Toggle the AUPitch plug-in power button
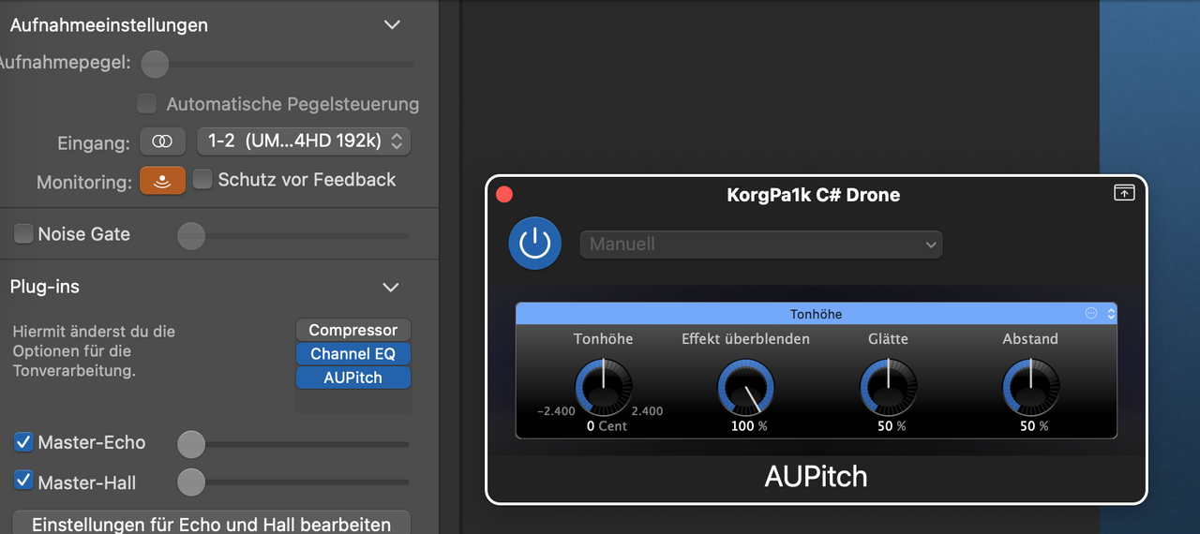Screen dimensions: 1200x534 534,244
